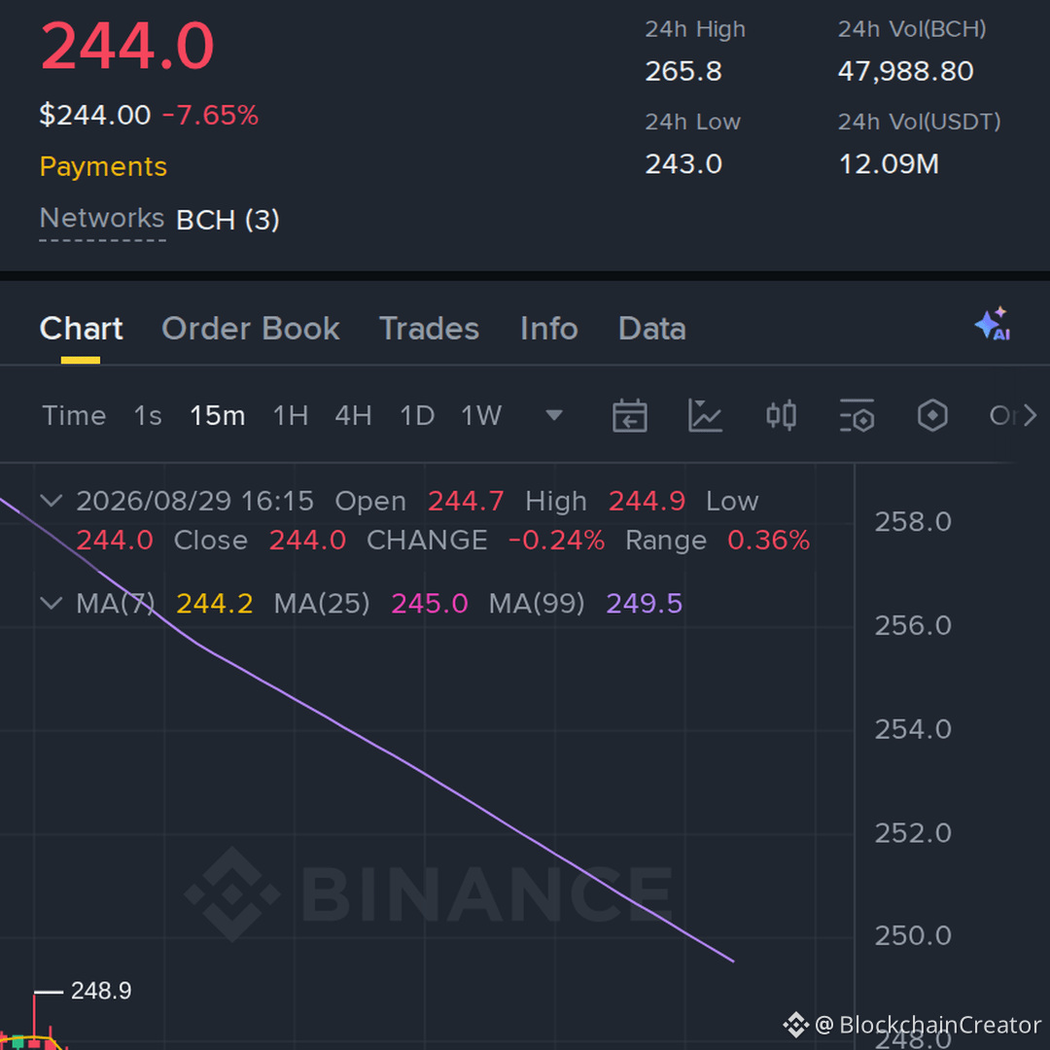The width and height of the screenshot is (1050, 1050).
Task: Open the AI assistant sparkle icon
Action: tap(993, 324)
